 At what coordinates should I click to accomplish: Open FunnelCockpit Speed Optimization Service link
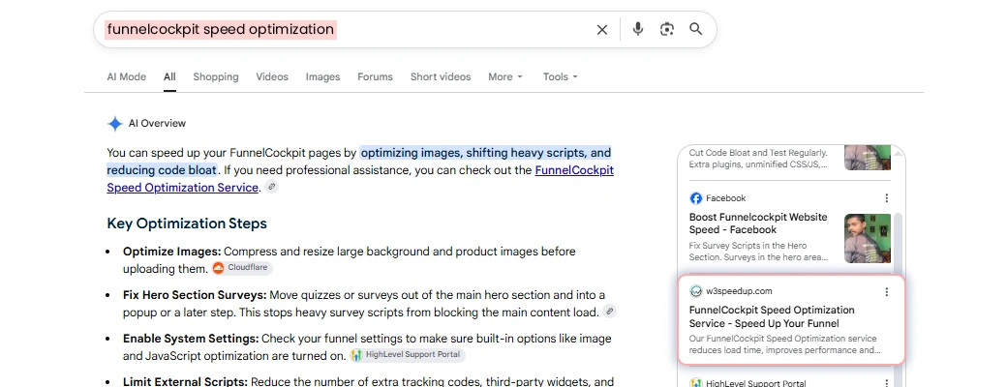(x=360, y=179)
